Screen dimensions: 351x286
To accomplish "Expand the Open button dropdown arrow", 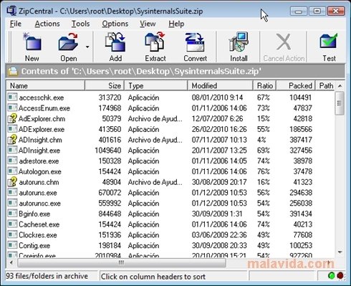I will click(x=87, y=47).
